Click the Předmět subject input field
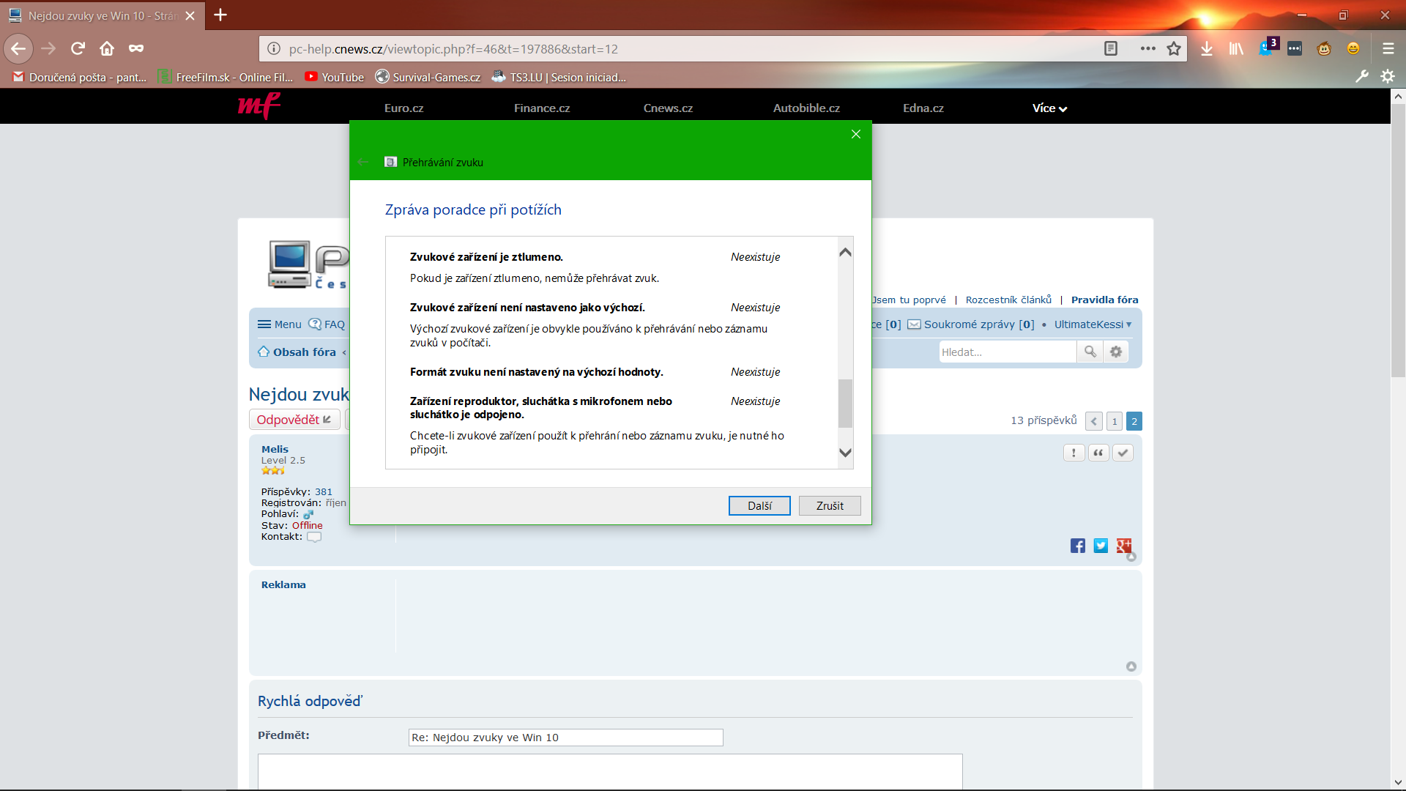This screenshot has height=791, width=1406. [x=565, y=738]
